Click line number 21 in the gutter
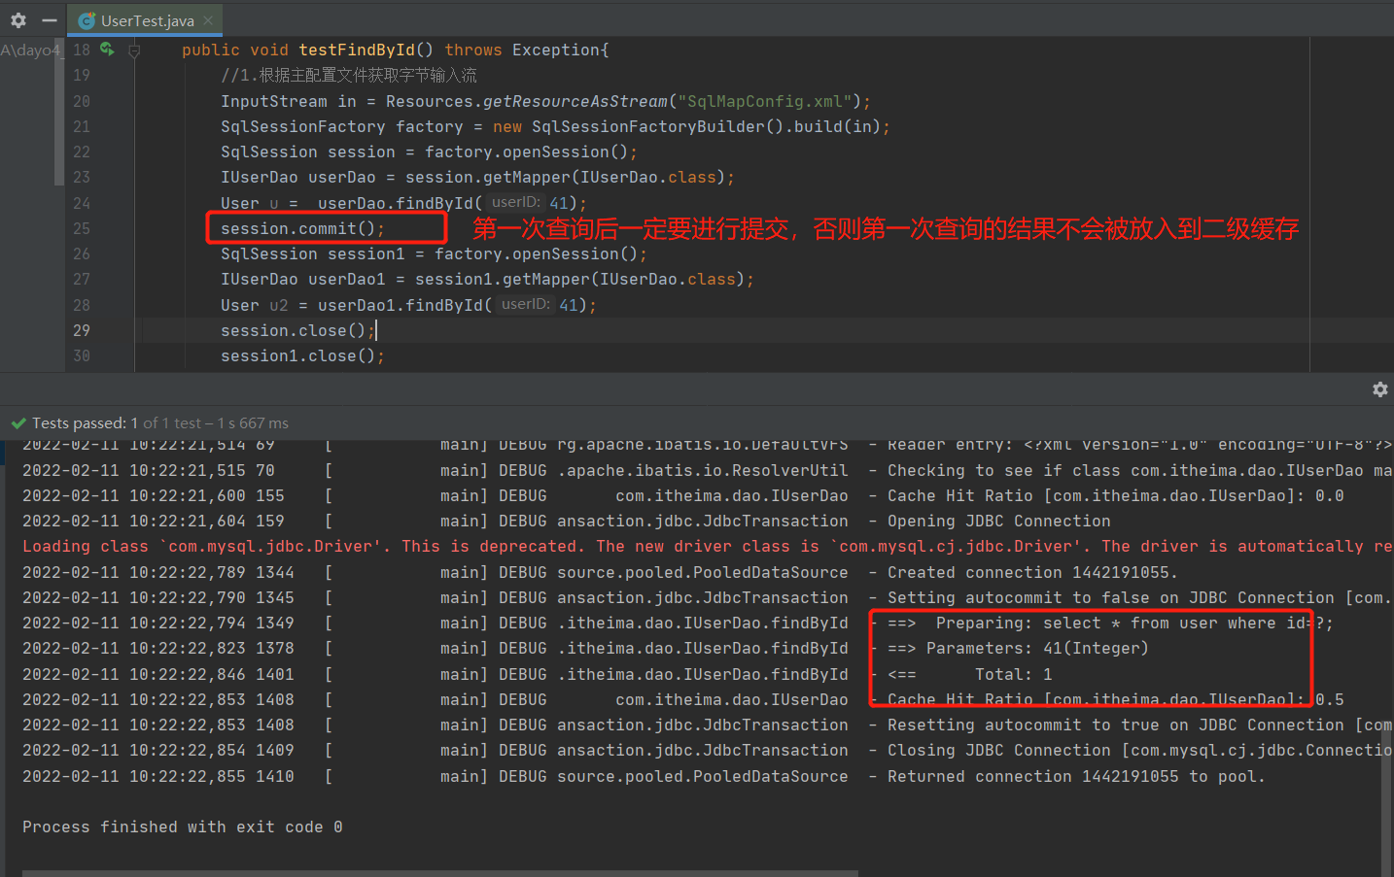The width and height of the screenshot is (1394, 877). (x=82, y=126)
